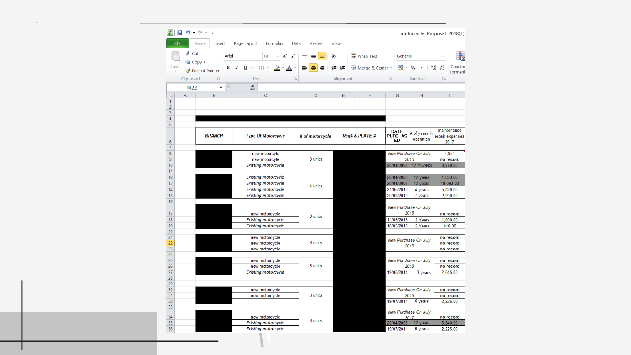Decrease font size with Shrink Font icon
Screen dimensions: 631x355
click(x=293, y=56)
